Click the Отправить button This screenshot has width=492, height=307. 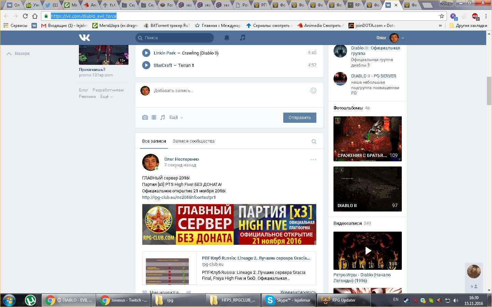(300, 118)
